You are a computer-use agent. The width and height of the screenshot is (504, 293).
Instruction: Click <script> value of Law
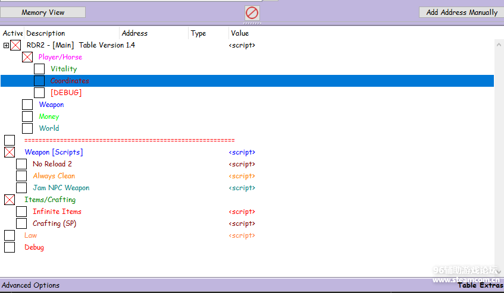pos(242,235)
